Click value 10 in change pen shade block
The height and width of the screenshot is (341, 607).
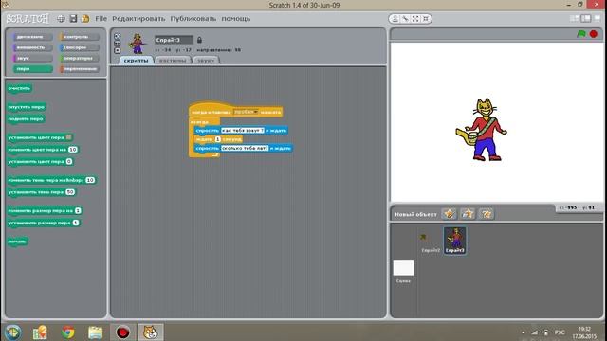[90, 180]
